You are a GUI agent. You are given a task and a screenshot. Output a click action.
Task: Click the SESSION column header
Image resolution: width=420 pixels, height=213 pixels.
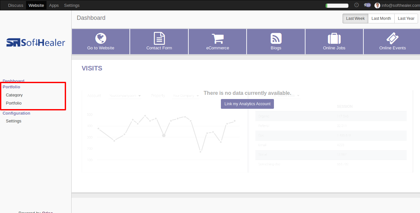(x=345, y=106)
